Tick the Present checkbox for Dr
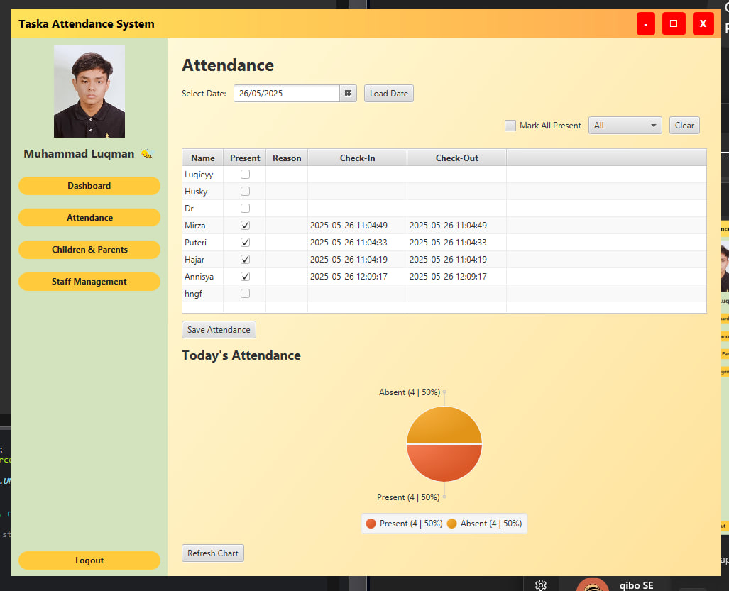The image size is (729, 591). point(245,208)
